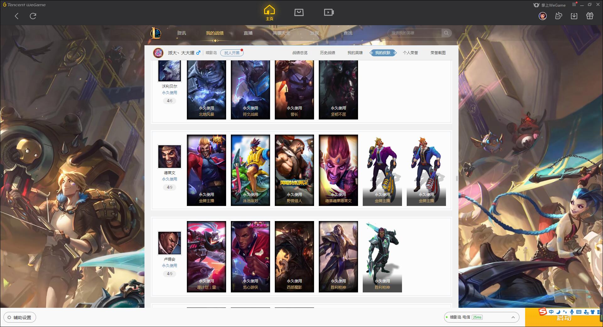Click the search magnifier button

point(446,33)
